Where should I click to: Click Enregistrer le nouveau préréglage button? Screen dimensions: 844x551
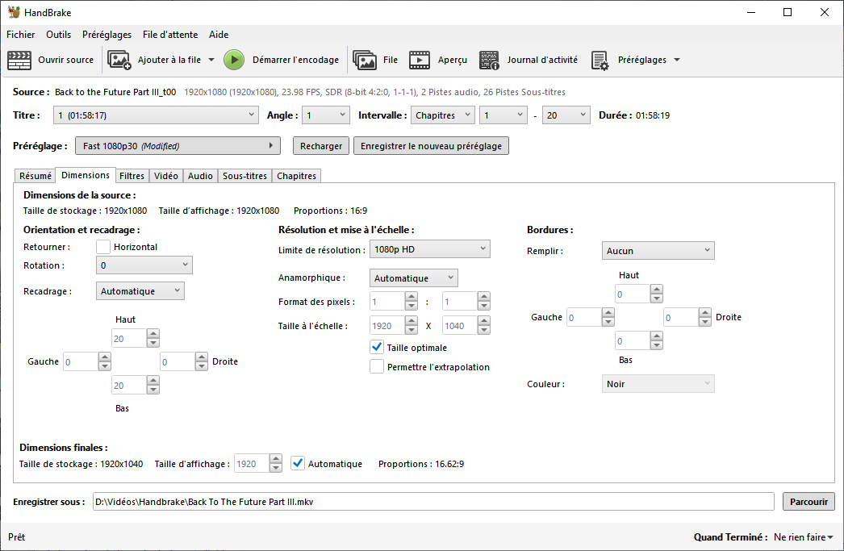pos(431,146)
